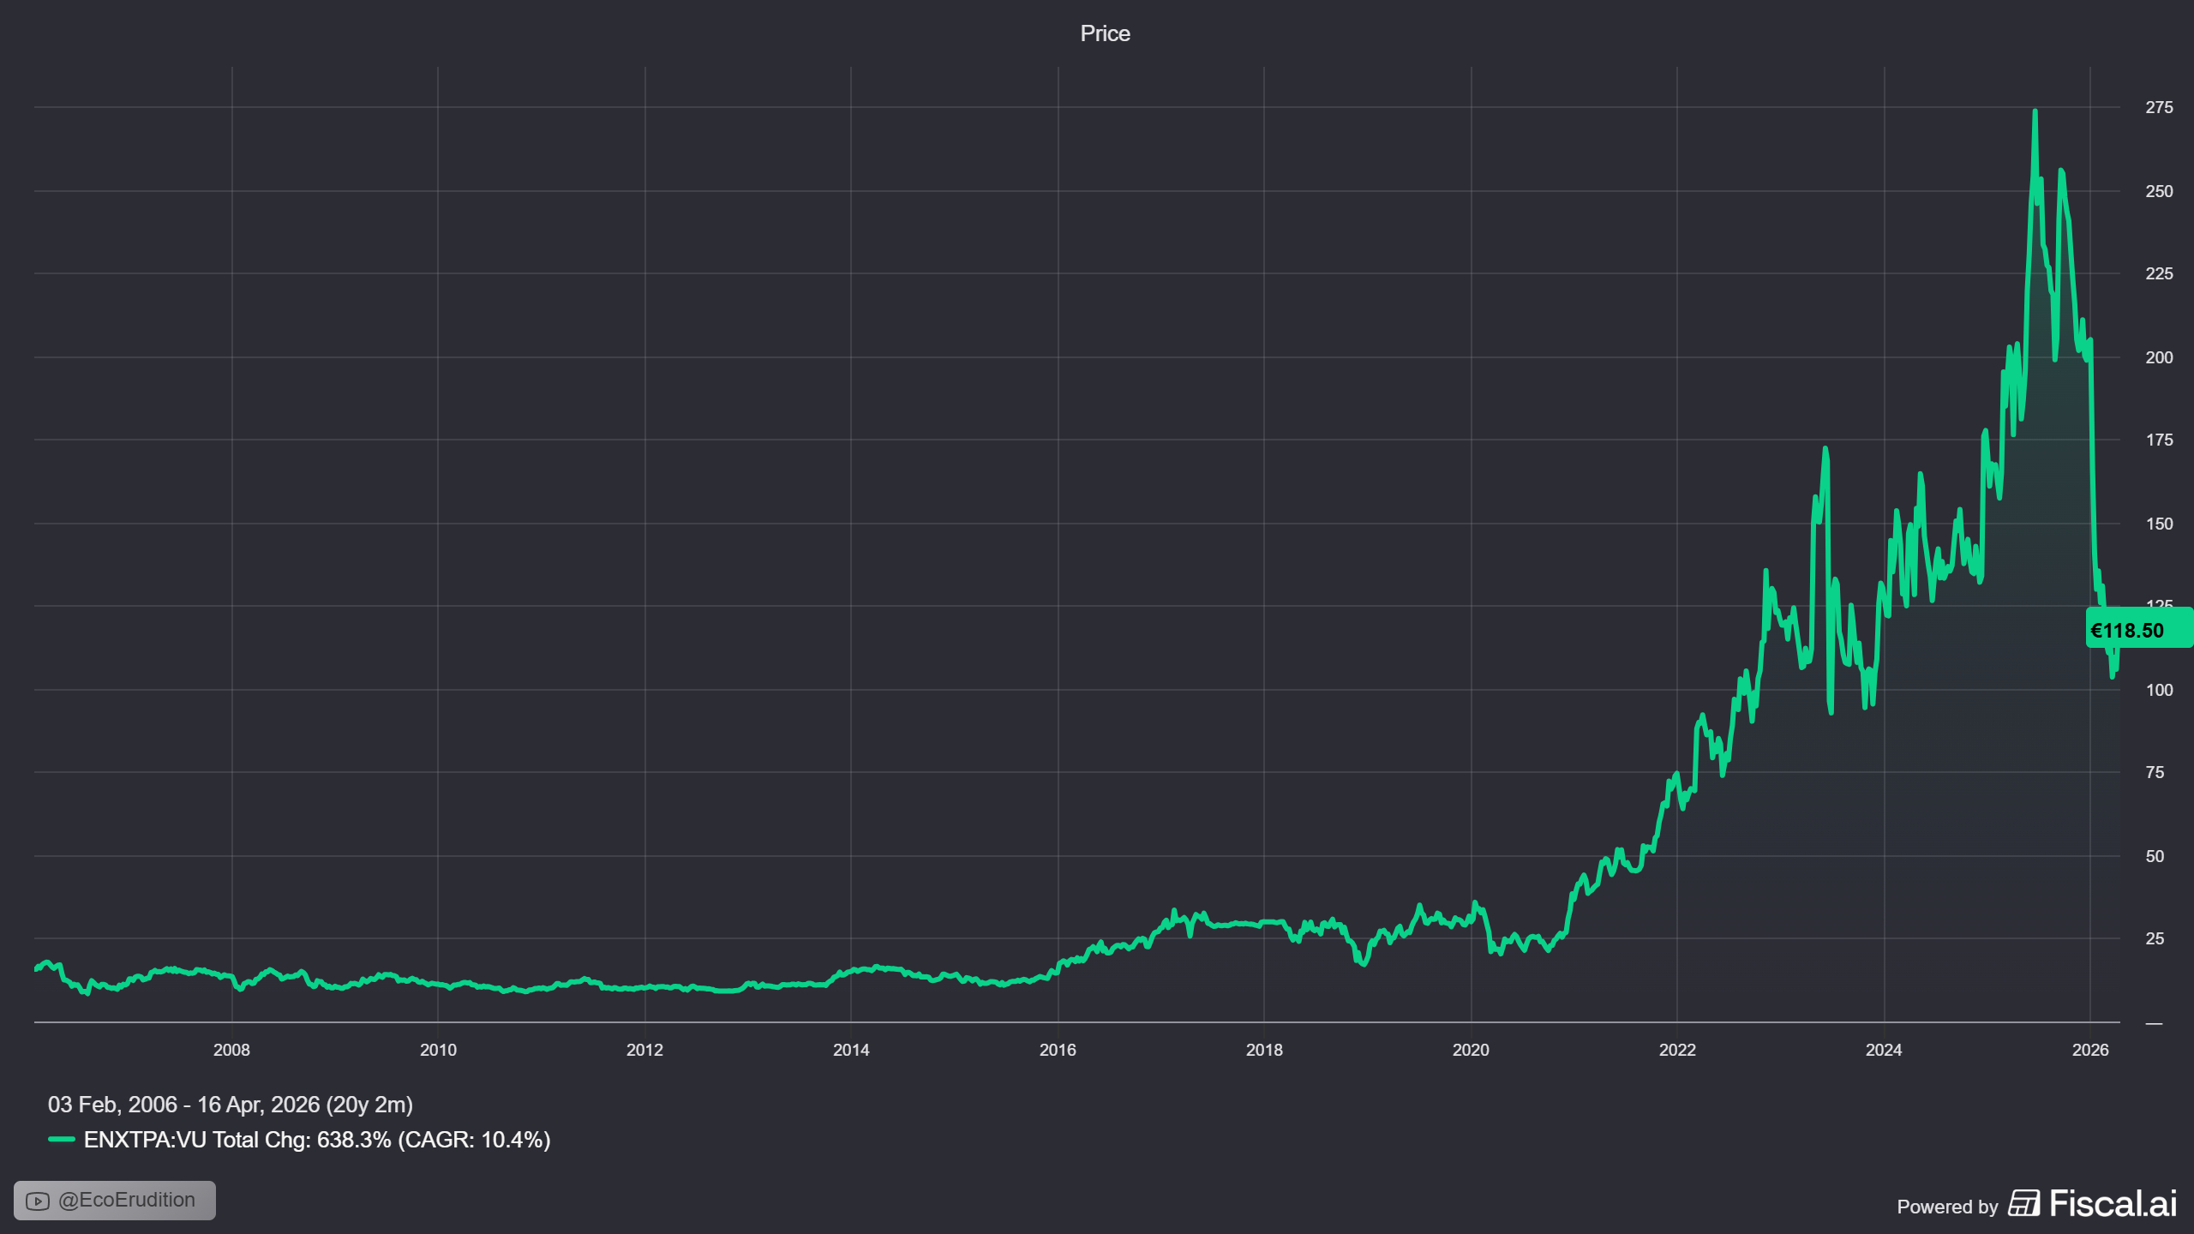Click the 175 y-axis label
The image size is (2194, 1234).
pos(2160,440)
